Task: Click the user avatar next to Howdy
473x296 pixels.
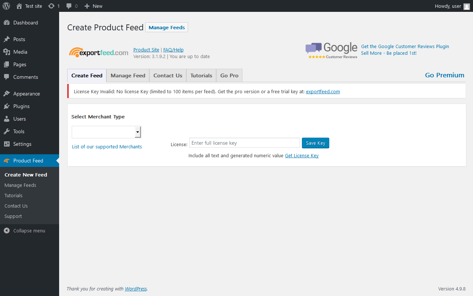Action: pos(466,6)
